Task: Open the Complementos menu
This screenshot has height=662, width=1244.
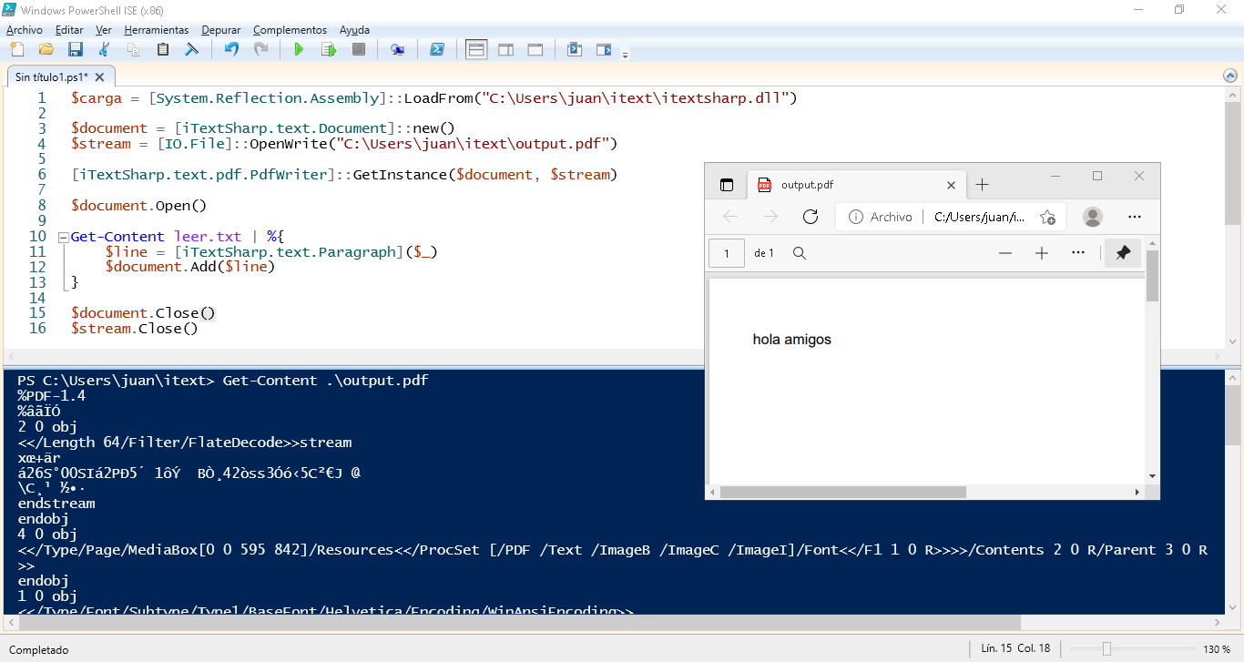Action: pyautogui.click(x=290, y=30)
